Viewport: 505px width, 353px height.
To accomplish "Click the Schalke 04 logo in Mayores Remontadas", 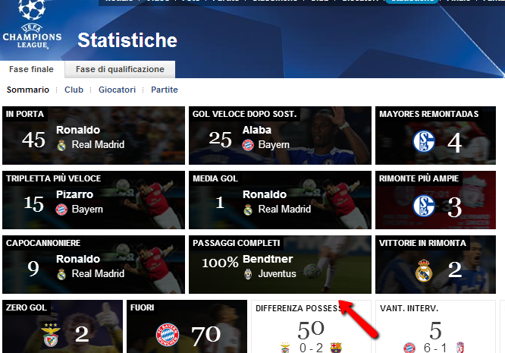I will click(x=424, y=141).
